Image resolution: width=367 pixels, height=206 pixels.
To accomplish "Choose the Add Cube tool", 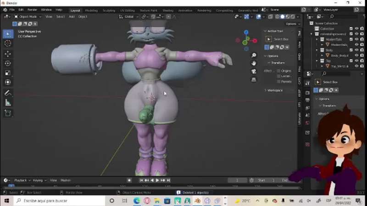I will pos(8,113).
